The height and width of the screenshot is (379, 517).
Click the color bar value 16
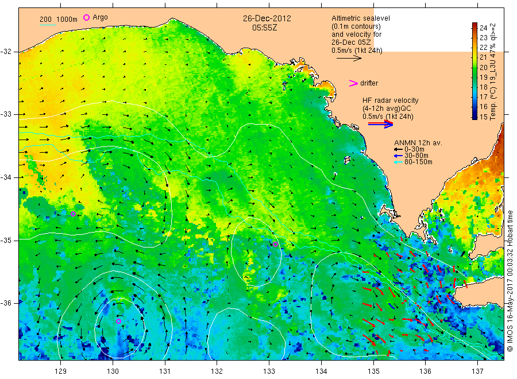pyautogui.click(x=483, y=107)
